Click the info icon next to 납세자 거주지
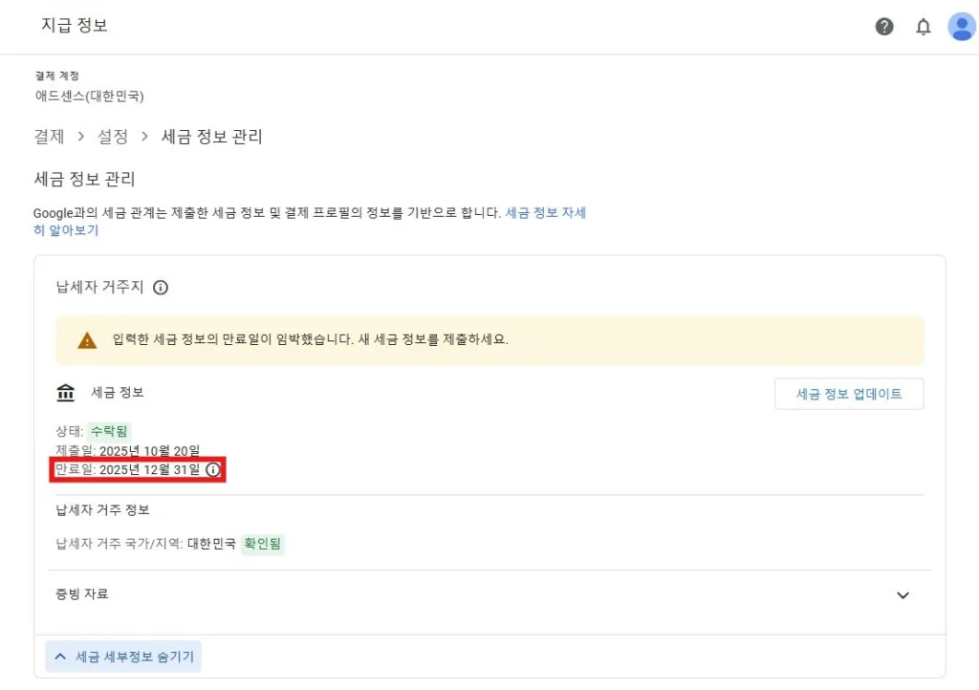 [x=161, y=287]
